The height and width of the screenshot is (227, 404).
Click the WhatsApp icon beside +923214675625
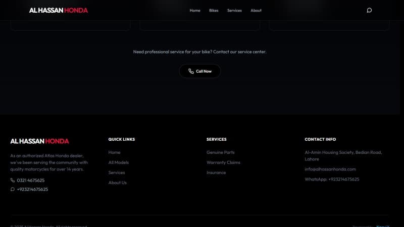pos(12,189)
